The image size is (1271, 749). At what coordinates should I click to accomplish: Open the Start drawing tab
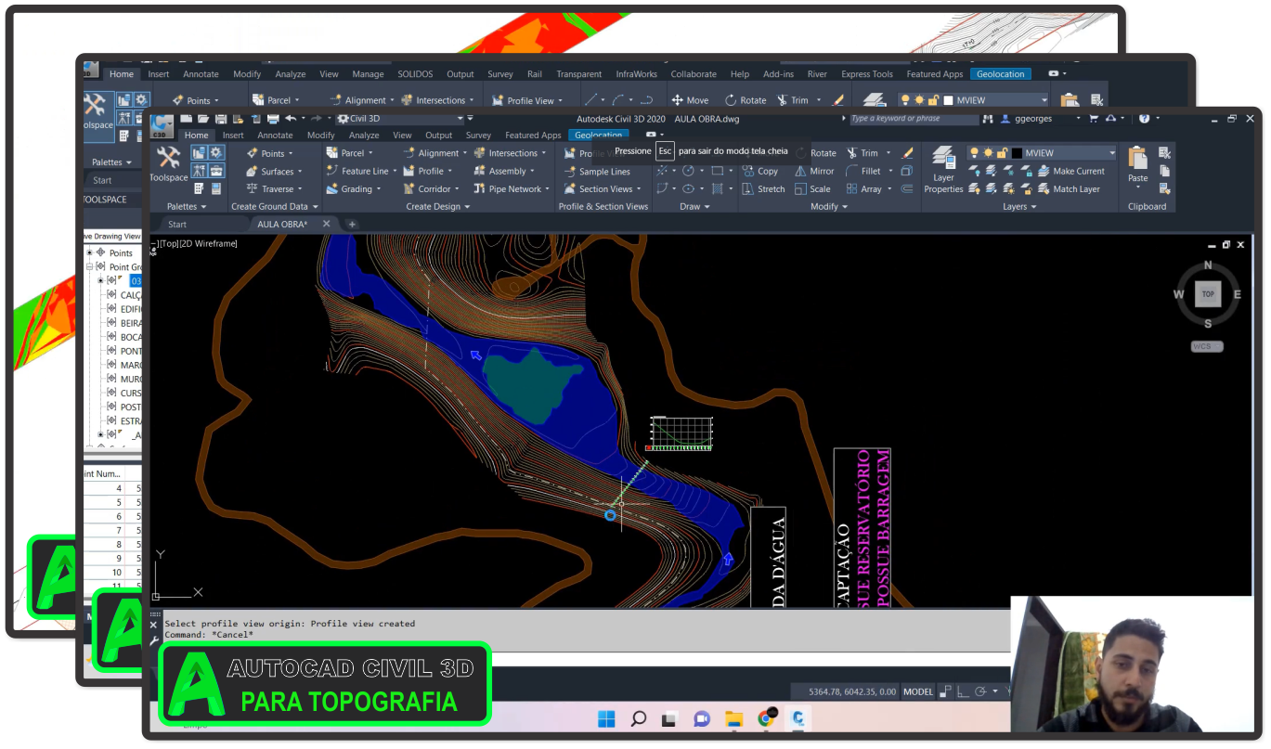click(176, 224)
